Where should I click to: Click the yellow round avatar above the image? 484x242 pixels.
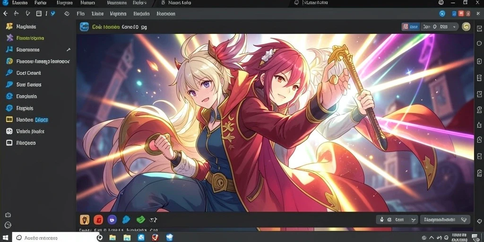pyautogui.click(x=466, y=26)
